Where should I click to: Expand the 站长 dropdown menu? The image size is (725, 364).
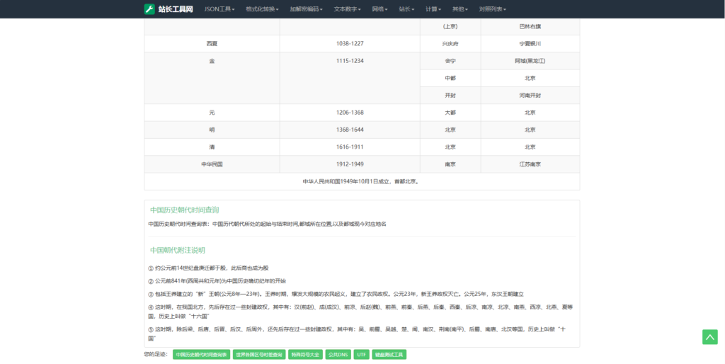pos(407,8)
